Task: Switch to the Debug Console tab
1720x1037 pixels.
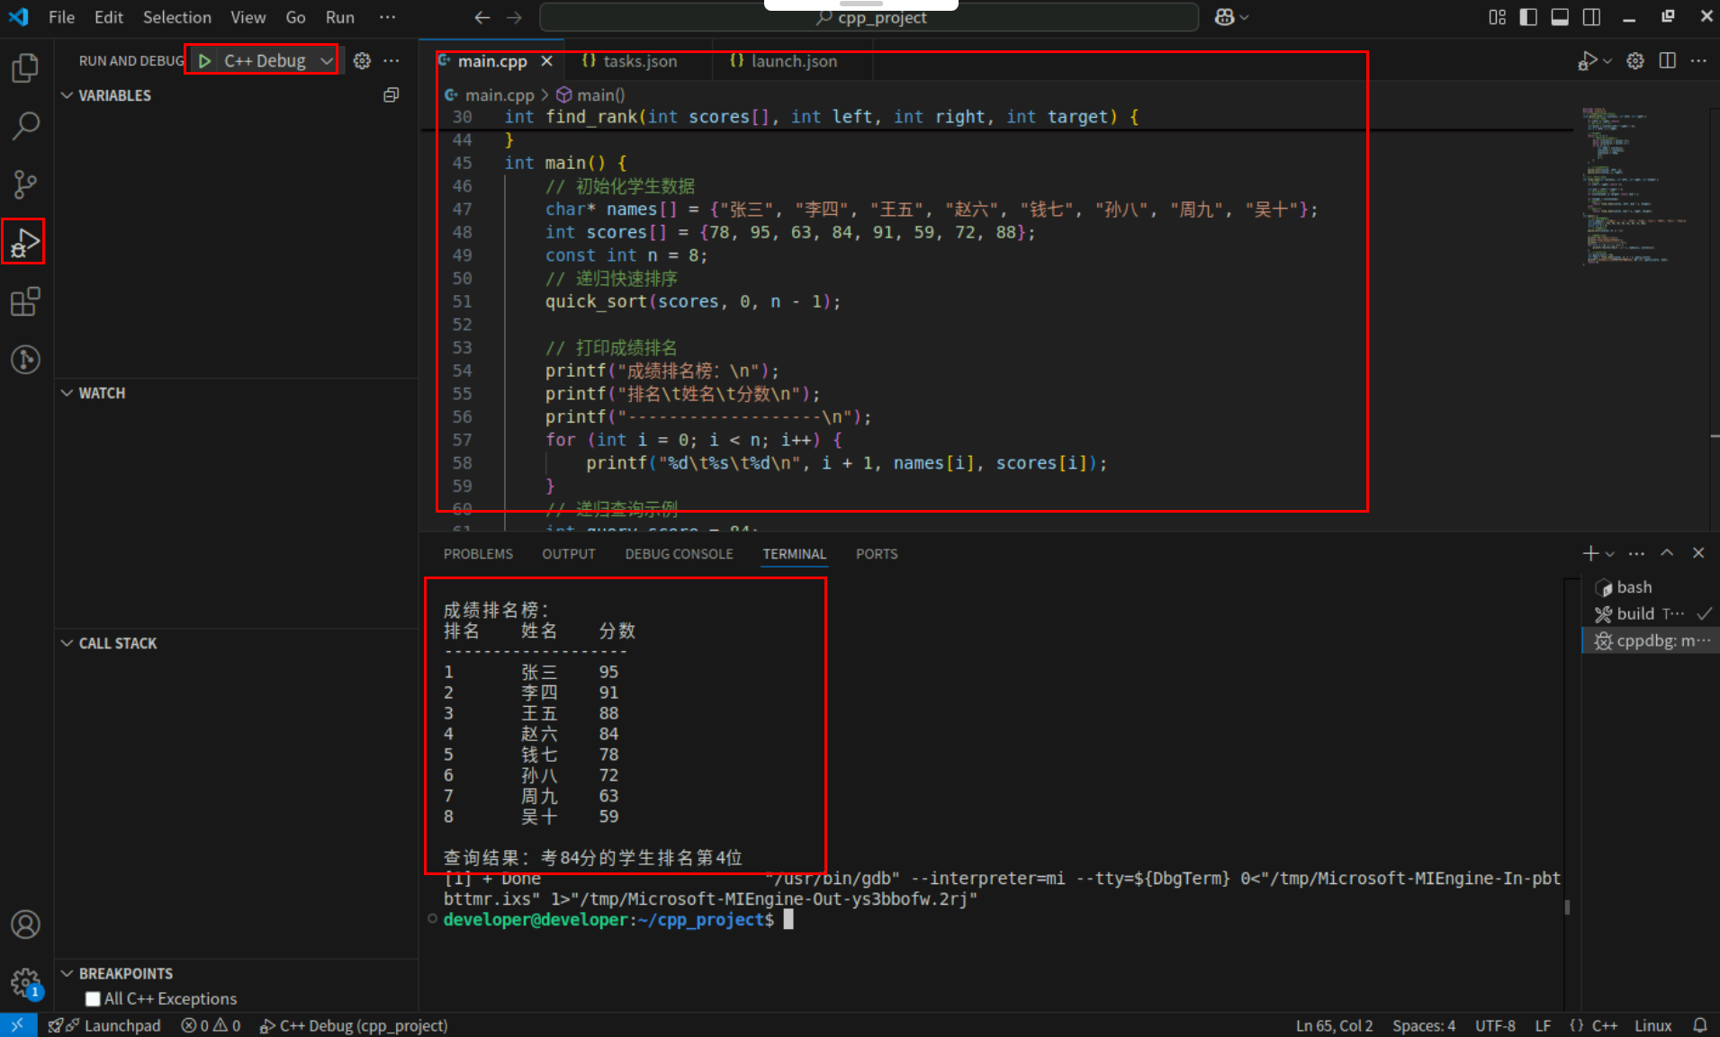Action: tap(680, 554)
